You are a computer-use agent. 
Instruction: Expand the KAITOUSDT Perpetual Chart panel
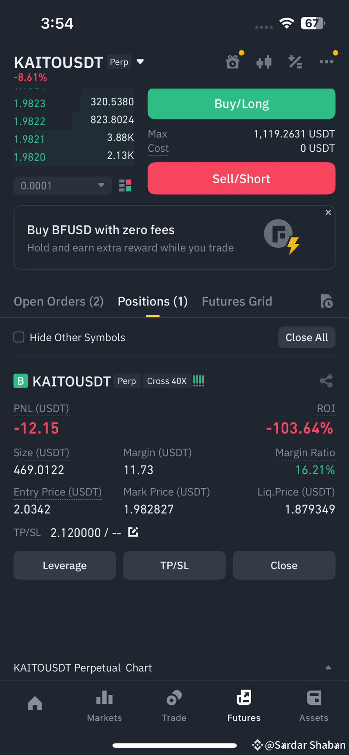328,667
